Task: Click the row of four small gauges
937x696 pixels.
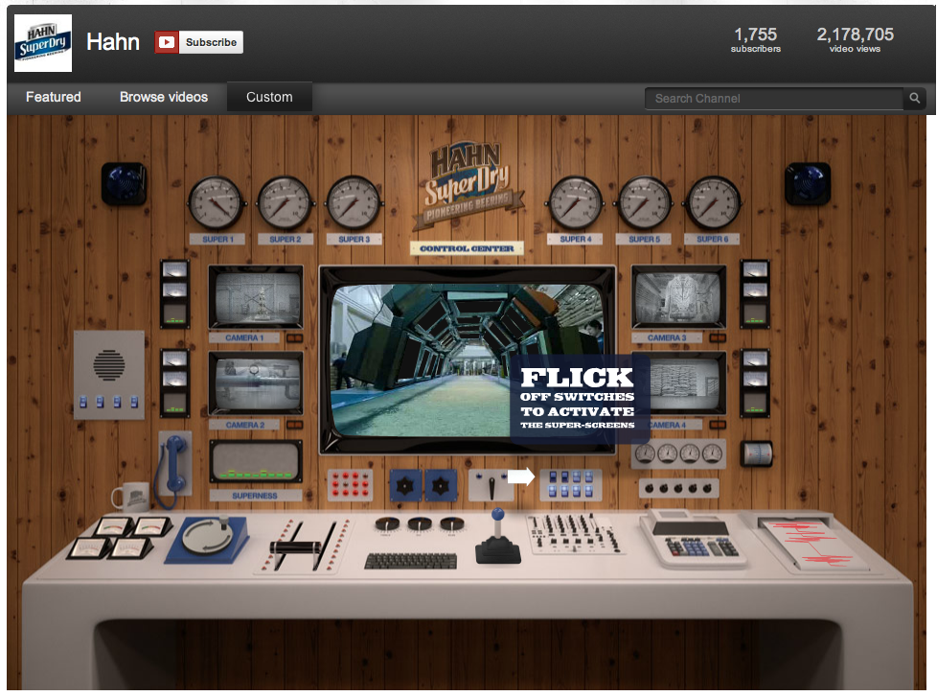Action: (679, 454)
